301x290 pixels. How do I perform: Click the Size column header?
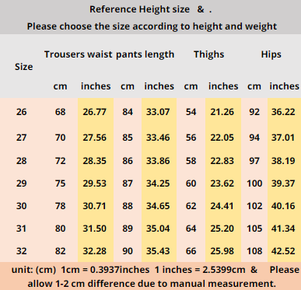23,67
